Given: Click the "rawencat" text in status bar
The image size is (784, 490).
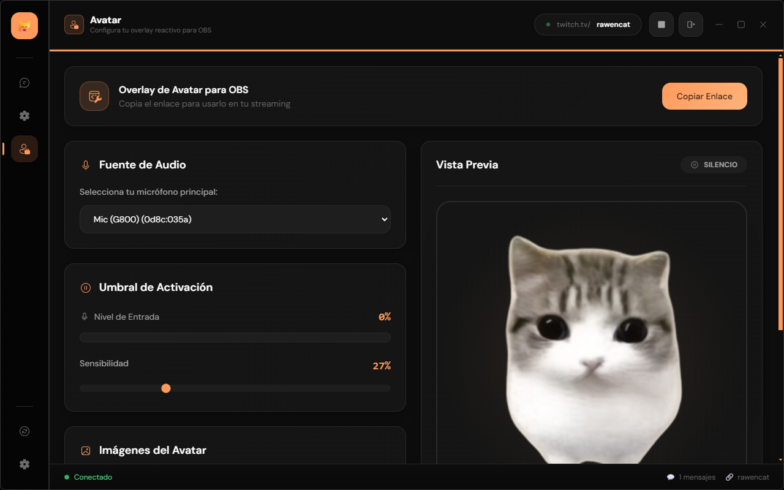Looking at the screenshot, I should [753, 477].
